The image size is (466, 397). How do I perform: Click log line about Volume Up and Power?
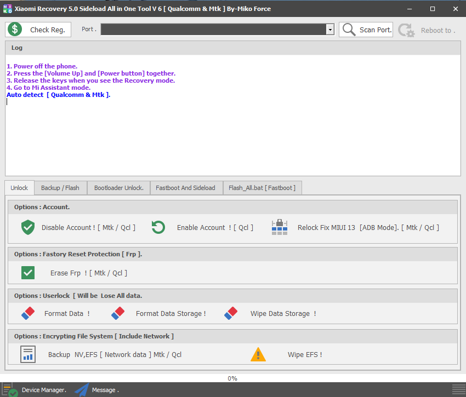click(91, 73)
